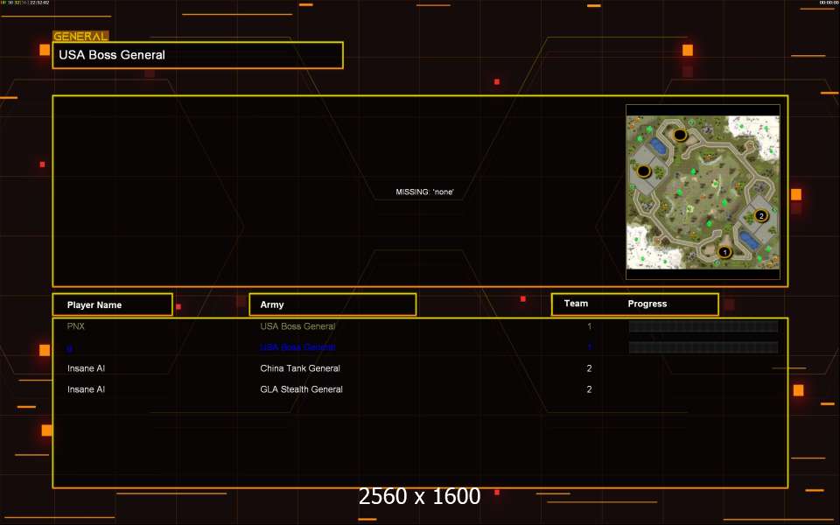Click the Team column heading
This screenshot has width=840, height=525.
[576, 304]
